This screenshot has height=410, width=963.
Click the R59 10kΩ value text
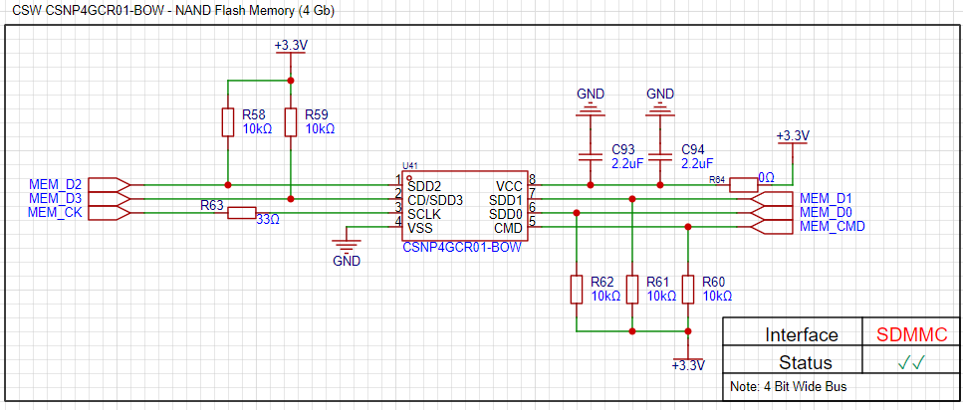[320, 129]
